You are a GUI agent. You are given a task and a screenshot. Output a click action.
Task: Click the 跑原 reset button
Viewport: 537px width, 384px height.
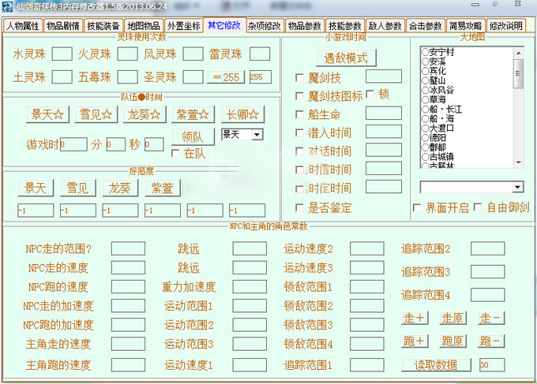tap(452, 341)
